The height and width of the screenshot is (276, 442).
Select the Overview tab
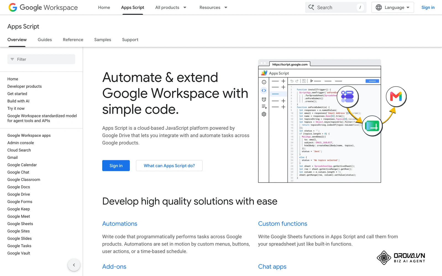point(17,40)
